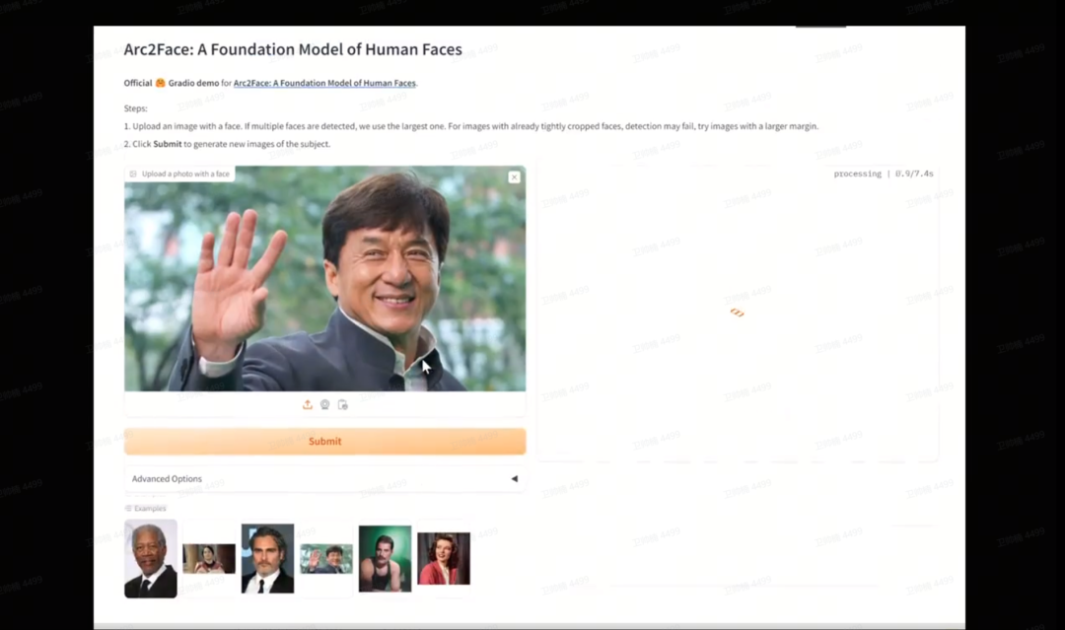Image resolution: width=1065 pixels, height=630 pixels.
Task: Click the large uploaded photo of waving man
Action: point(324,278)
